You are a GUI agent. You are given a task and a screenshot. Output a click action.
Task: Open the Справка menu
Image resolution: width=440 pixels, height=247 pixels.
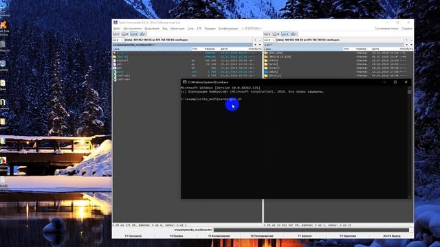point(406,29)
